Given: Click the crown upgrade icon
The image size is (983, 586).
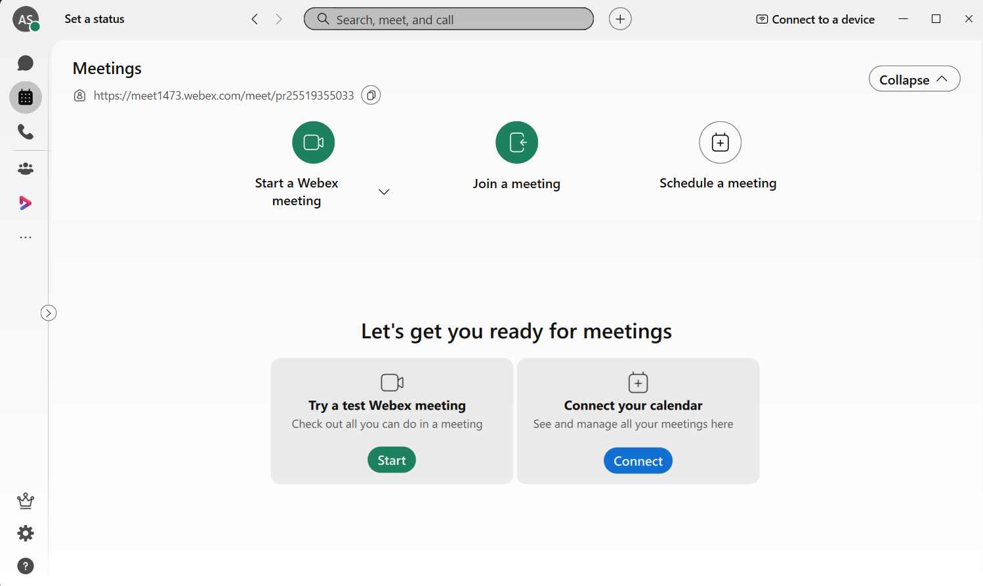Looking at the screenshot, I should 25,501.
